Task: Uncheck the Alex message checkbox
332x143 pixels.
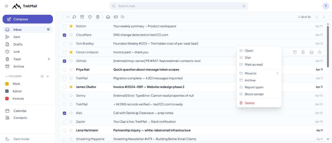Action: coord(64,113)
